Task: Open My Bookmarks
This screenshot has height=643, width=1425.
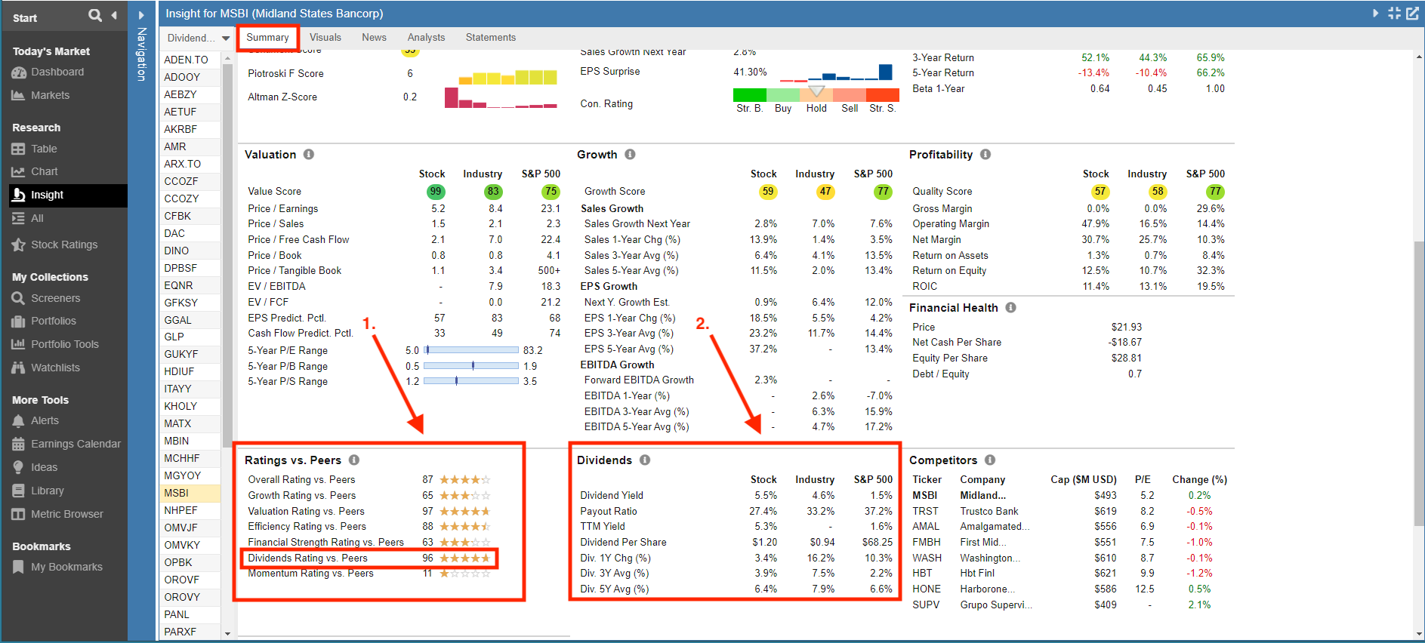Action: [66, 567]
